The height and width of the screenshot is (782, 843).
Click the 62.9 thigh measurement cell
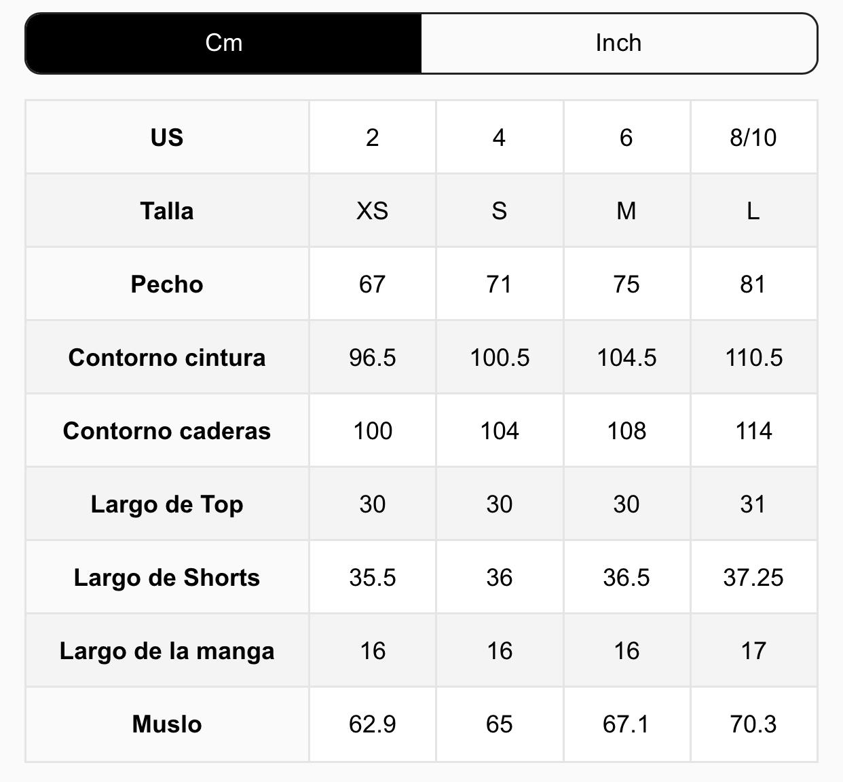(x=372, y=724)
